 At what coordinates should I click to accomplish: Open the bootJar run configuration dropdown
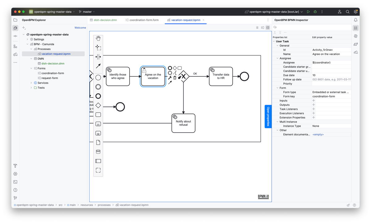(x=302, y=12)
